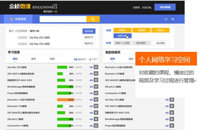Remove Illustrator cs2设计经典百例 from progress list
This screenshot has width=200, height=130.
tap(96, 99)
